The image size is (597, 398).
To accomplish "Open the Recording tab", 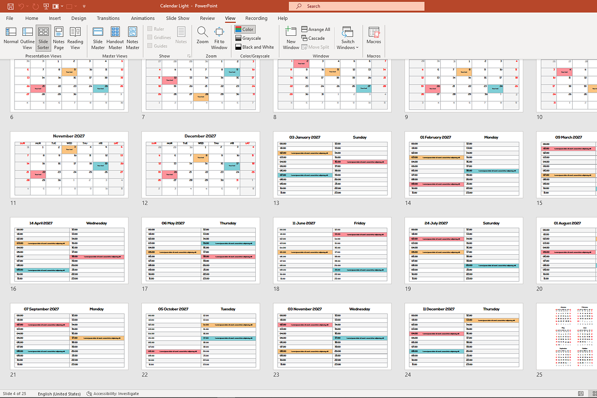I will pos(256,18).
